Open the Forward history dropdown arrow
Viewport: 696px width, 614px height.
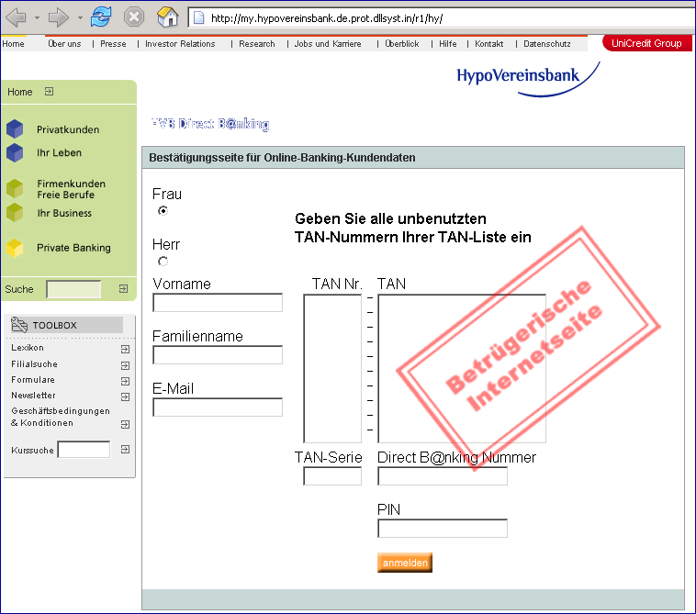pos(80,18)
